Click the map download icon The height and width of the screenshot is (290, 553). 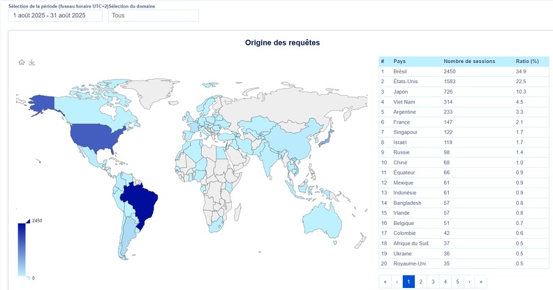point(32,62)
